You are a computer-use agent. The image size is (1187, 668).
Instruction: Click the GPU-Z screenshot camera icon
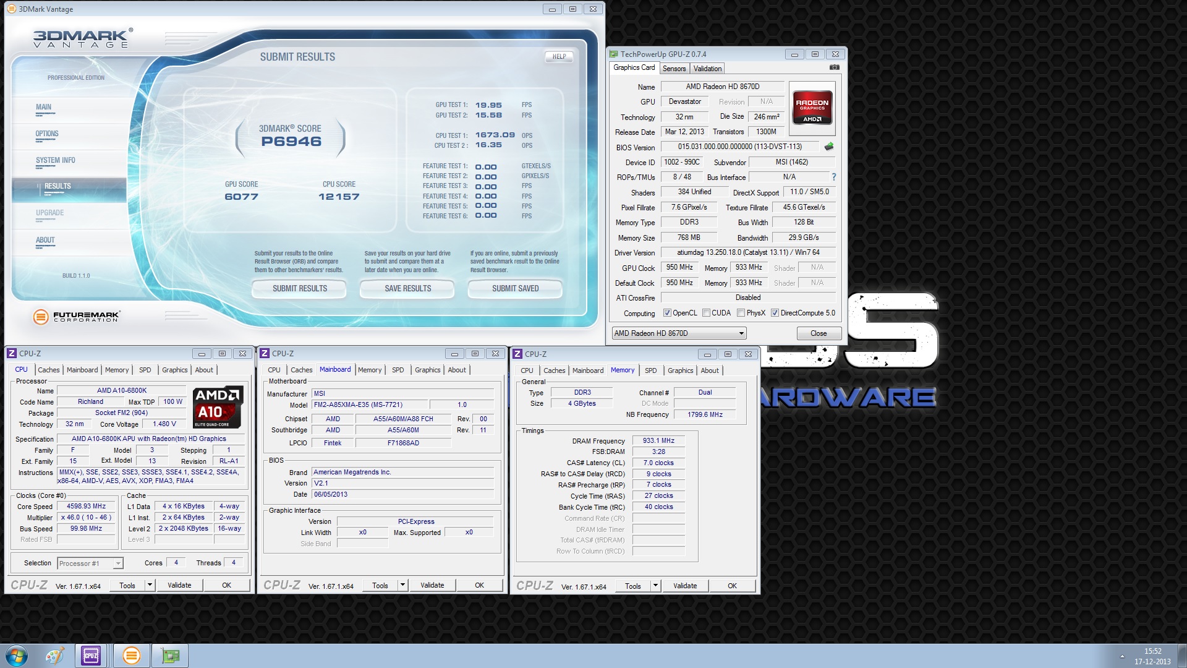click(834, 67)
